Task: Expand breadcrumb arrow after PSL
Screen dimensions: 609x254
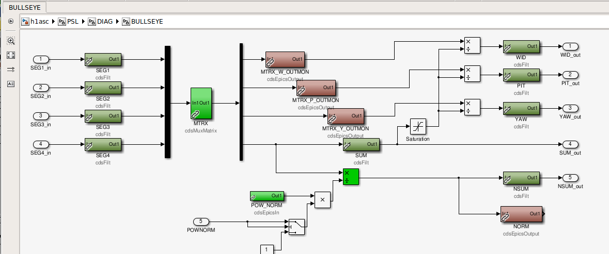Action: pyautogui.click(x=83, y=21)
